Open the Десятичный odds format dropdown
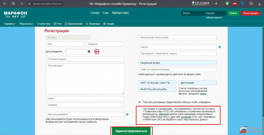 click(197, 83)
